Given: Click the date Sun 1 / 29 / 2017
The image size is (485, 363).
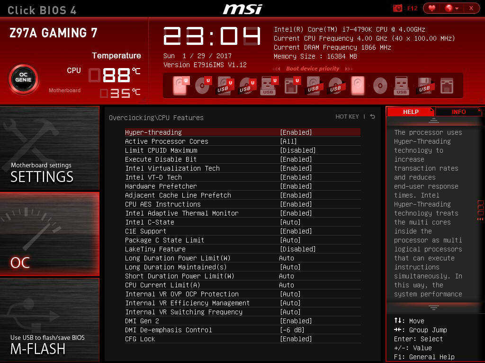Looking at the screenshot, I should coord(198,56).
